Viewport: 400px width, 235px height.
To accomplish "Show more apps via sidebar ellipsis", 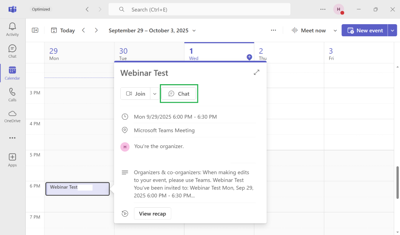I will point(12,138).
